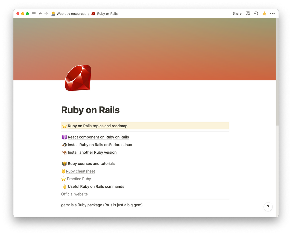Open React component on Ruby on Rails page
292x235 pixels.
pyautogui.click(x=98, y=137)
